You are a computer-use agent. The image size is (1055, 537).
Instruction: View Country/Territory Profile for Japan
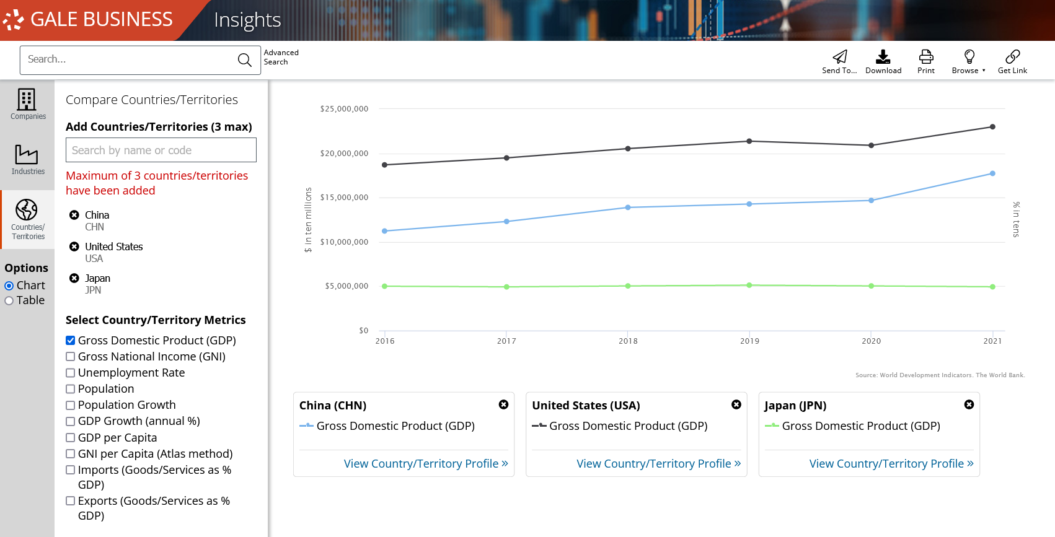click(891, 463)
